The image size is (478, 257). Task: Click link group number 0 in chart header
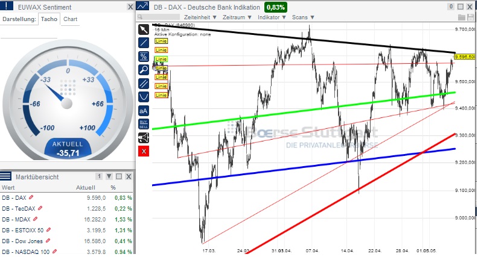(451, 7)
